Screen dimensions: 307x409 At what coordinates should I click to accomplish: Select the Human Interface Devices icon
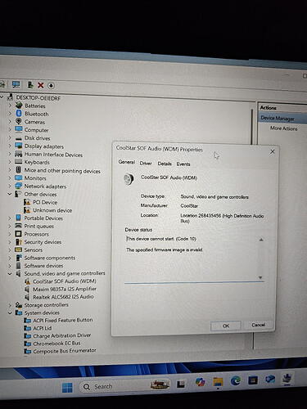tap(19, 154)
